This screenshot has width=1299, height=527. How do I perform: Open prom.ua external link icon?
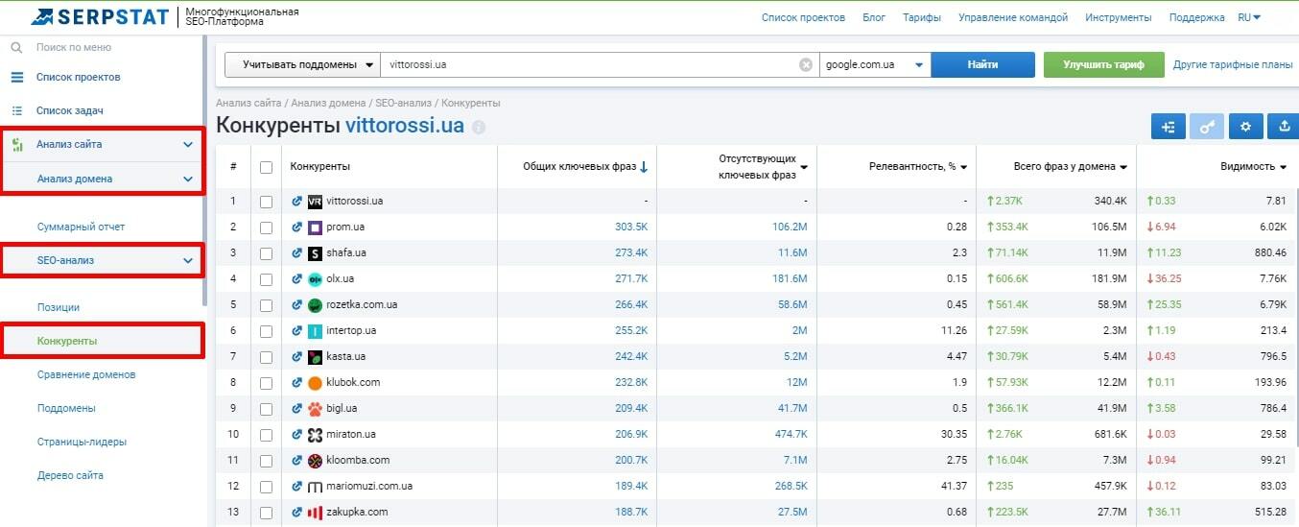(x=296, y=228)
